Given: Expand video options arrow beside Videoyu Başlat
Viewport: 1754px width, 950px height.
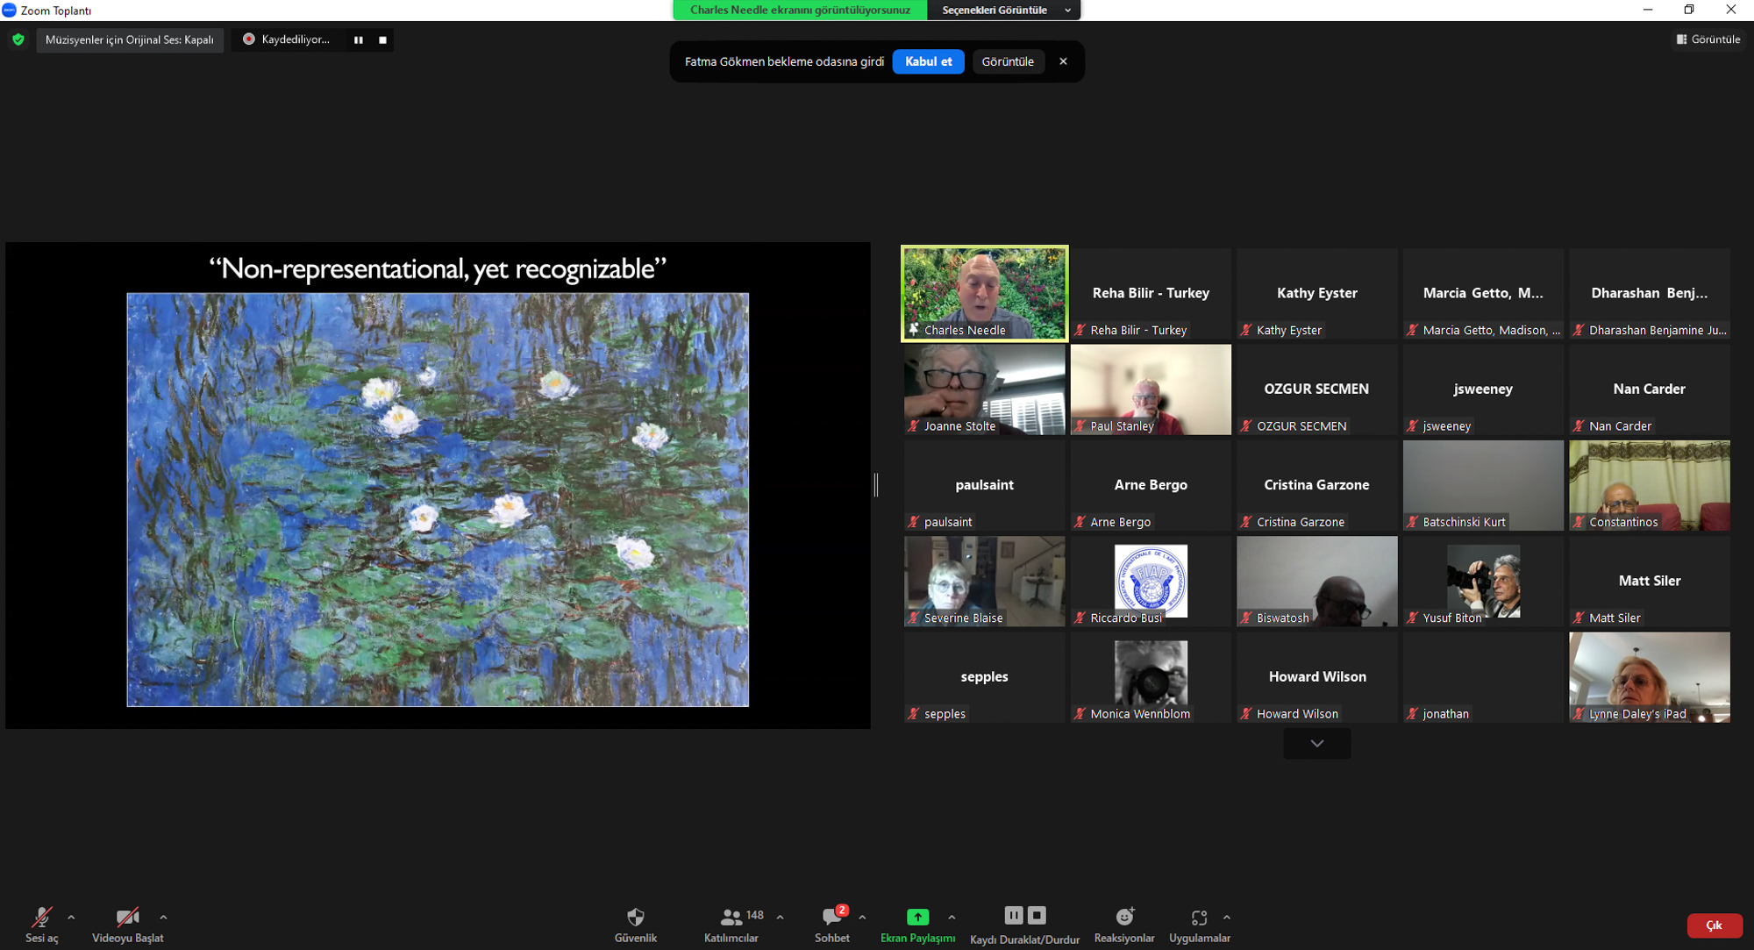Looking at the screenshot, I should point(163,918).
